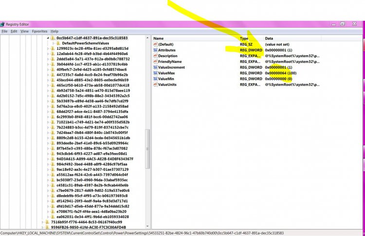This screenshot has width=365, height=236.
Task: Click folder icon of DefaultPowerSchemeValues key
Action: (58, 43)
